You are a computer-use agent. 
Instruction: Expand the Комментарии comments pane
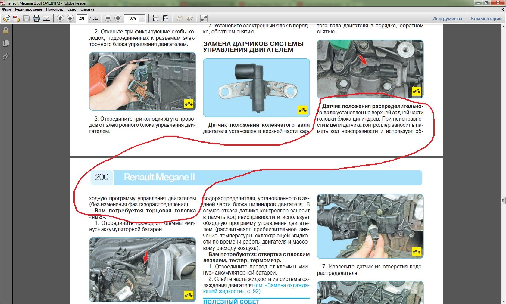[x=486, y=19]
